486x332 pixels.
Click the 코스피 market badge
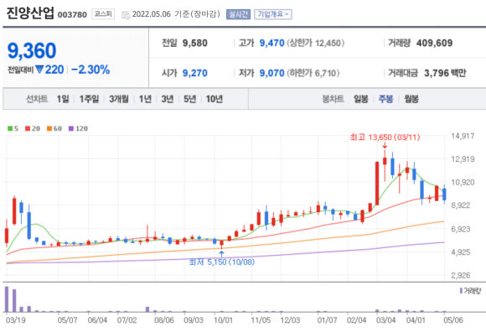point(103,14)
